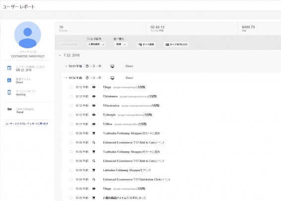Collapse the 10:12 午前 session

[66, 78]
